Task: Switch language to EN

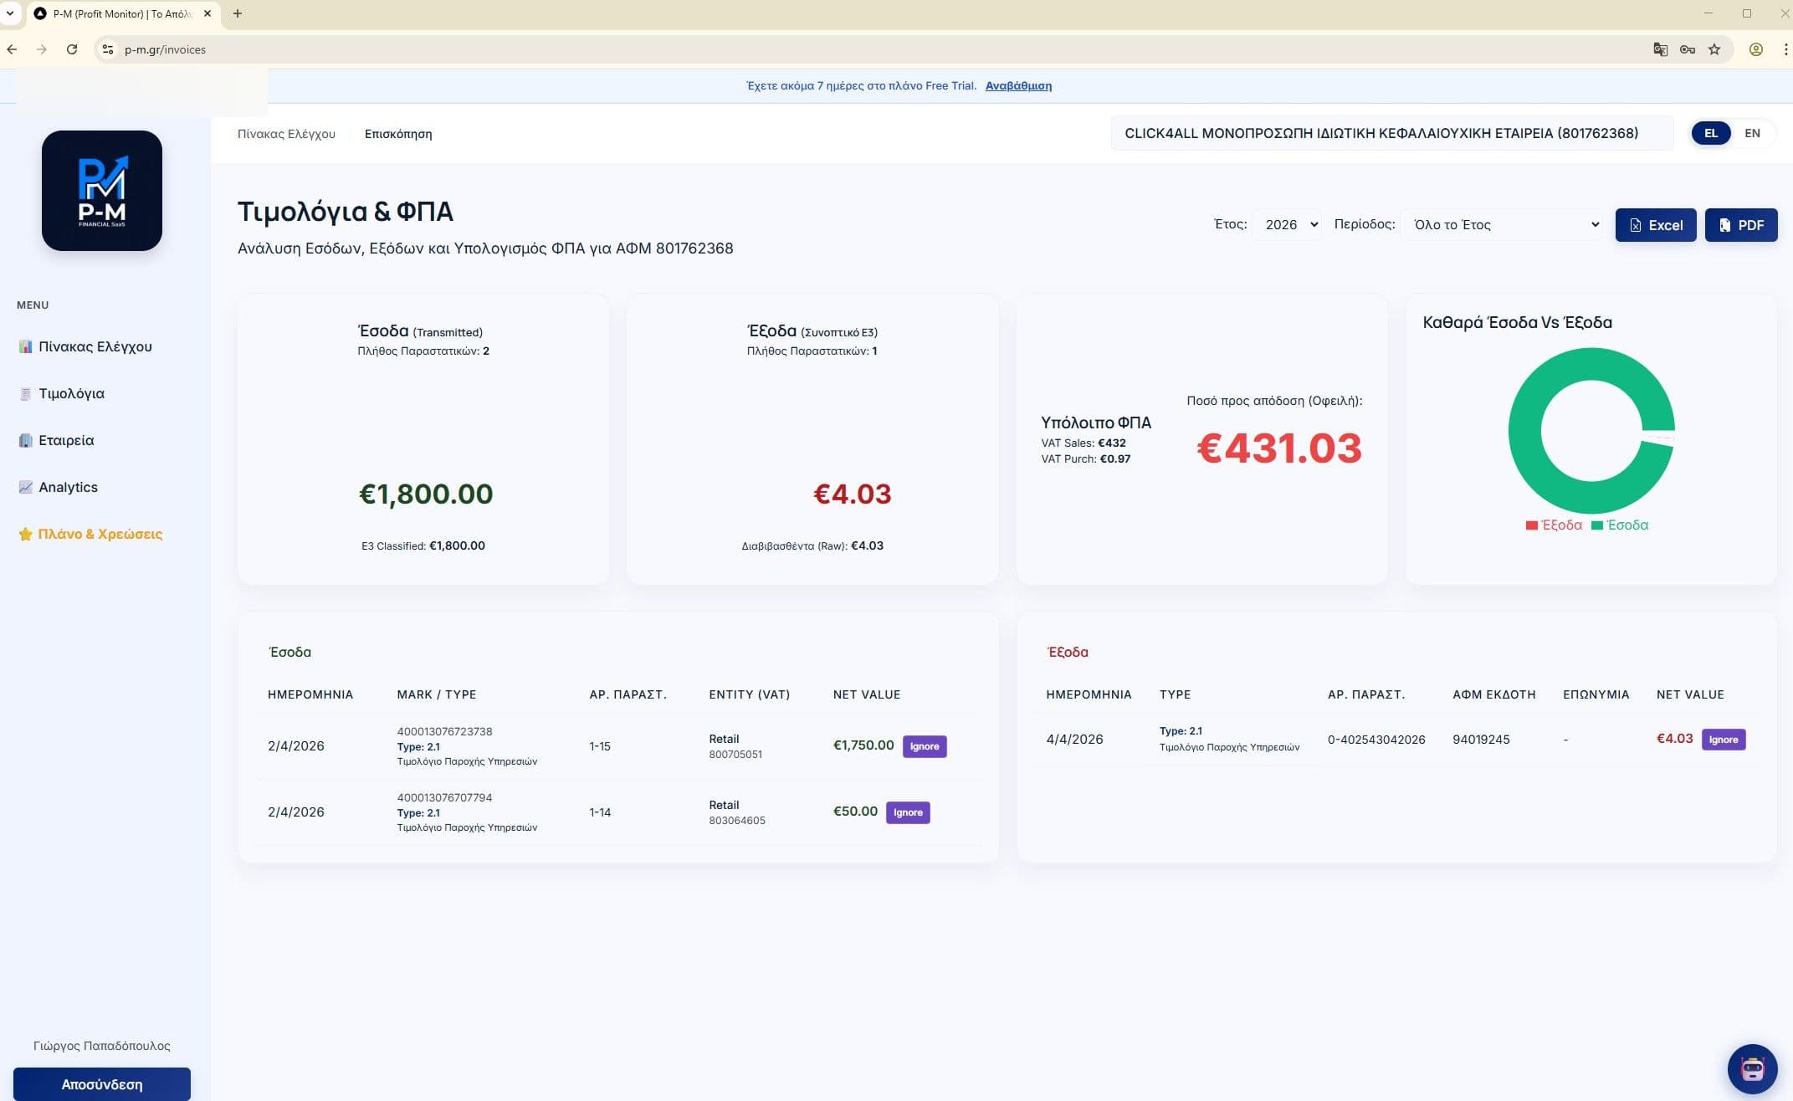Action: 1752,133
